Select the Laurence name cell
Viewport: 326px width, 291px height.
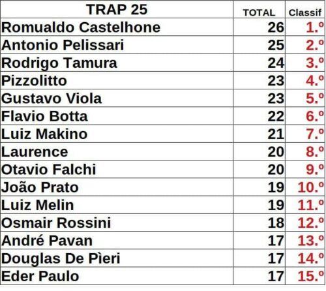point(117,152)
